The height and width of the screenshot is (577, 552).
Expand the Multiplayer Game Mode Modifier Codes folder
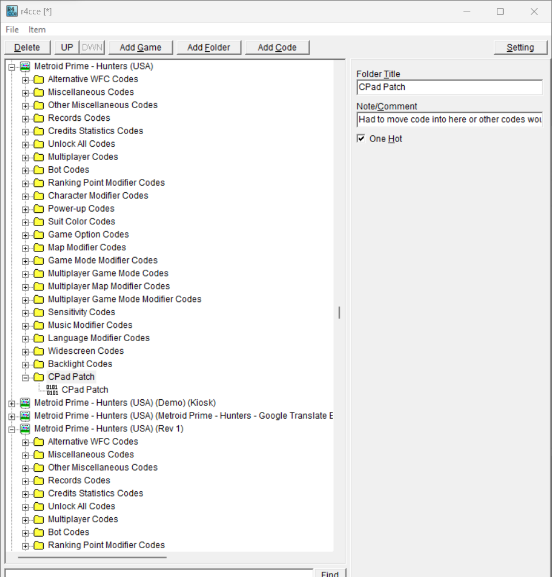point(25,300)
